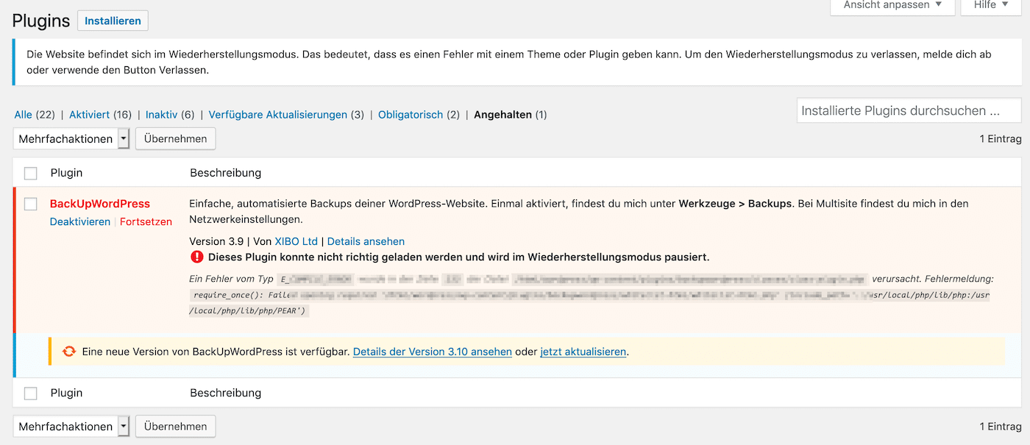The width and height of the screenshot is (1030, 445).
Task: Toggle the select-all checkbox in table header
Action: click(30, 173)
